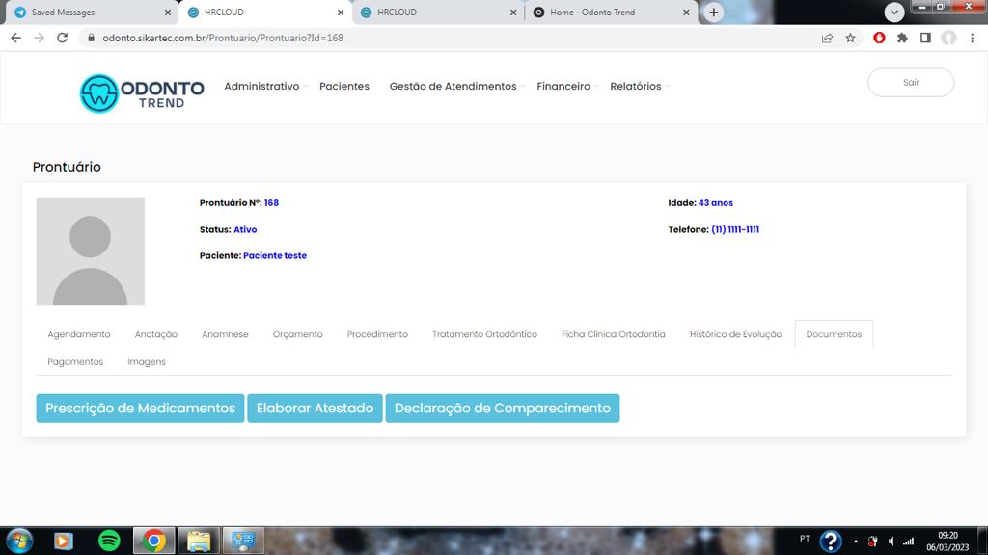Switch to the Anamnese tab

225,334
